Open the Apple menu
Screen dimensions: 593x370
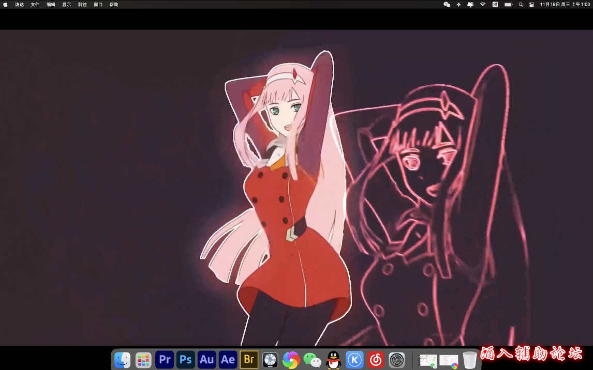pos(6,4)
